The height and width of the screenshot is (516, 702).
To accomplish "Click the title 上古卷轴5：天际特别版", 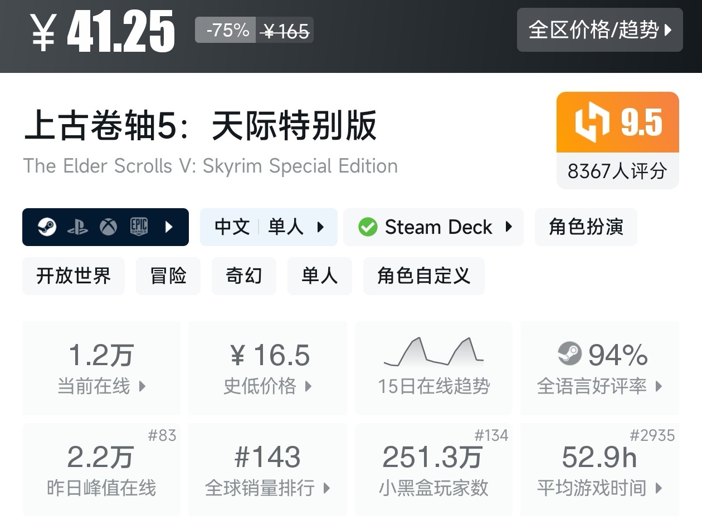I will tap(201, 125).
